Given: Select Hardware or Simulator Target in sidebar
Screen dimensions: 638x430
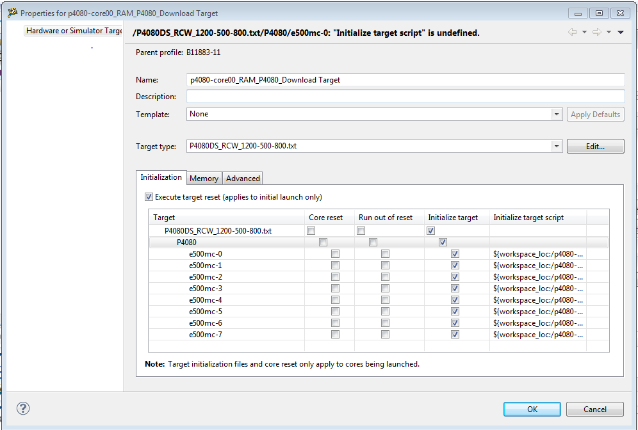Looking at the screenshot, I should click(x=74, y=31).
